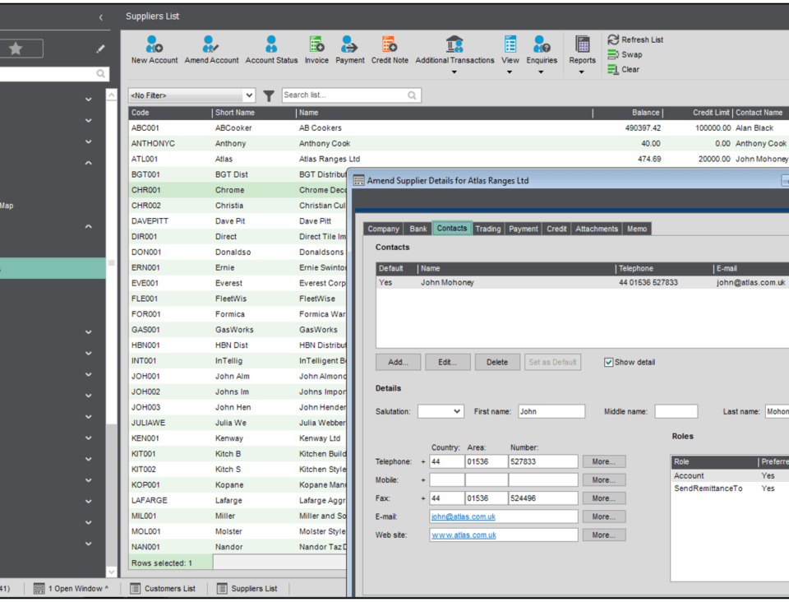
Task: Click the filter funnel icon
Action: tap(269, 95)
